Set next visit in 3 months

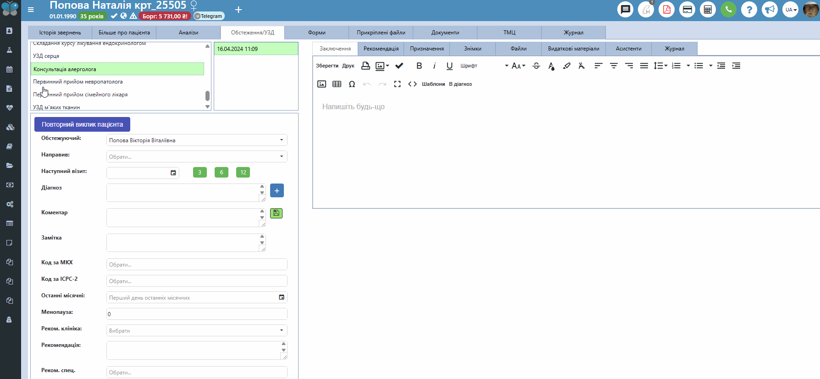[x=200, y=173]
